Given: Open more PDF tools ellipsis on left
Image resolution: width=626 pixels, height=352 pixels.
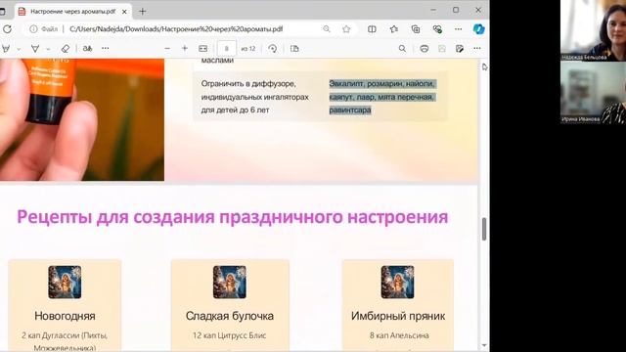Looking at the screenshot, I should [106, 48].
